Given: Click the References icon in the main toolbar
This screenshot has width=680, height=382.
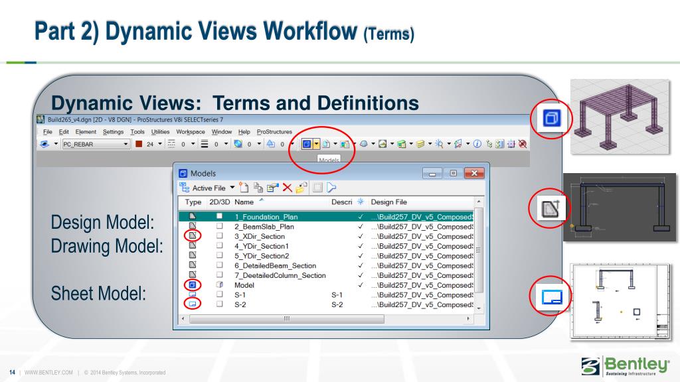Looking at the screenshot, I should (325, 144).
